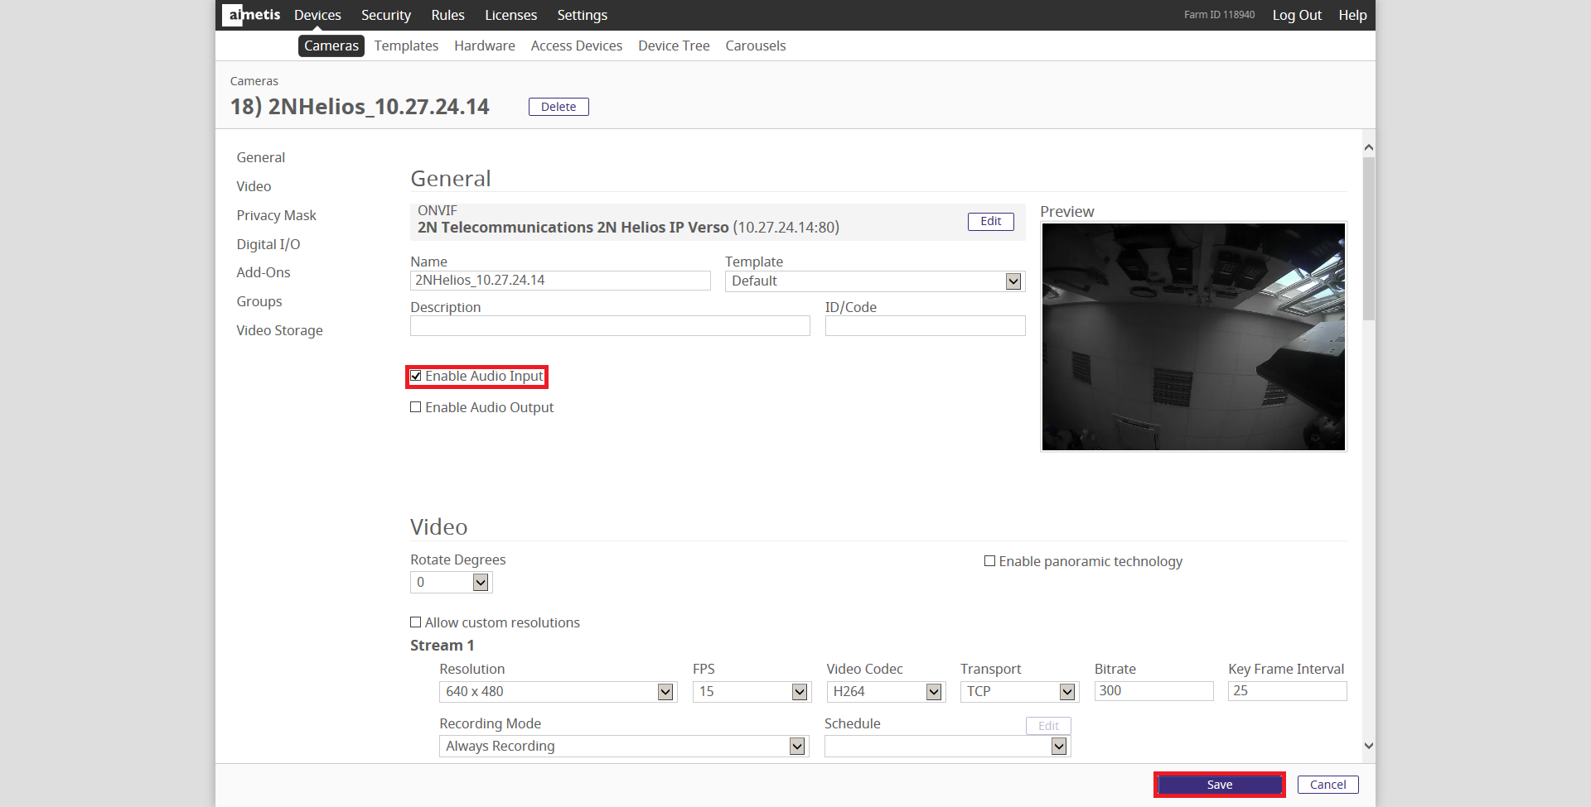
Task: Open the Security menu
Action: click(385, 15)
